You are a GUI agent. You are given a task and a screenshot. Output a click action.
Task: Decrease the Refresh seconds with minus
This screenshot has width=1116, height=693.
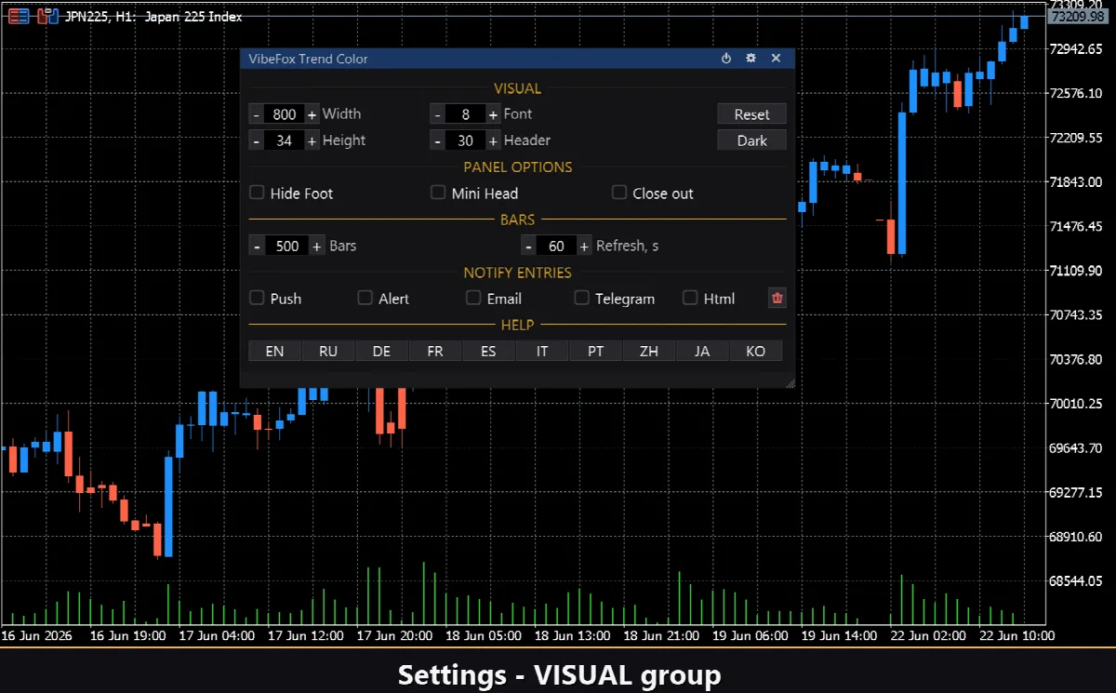pyautogui.click(x=528, y=247)
